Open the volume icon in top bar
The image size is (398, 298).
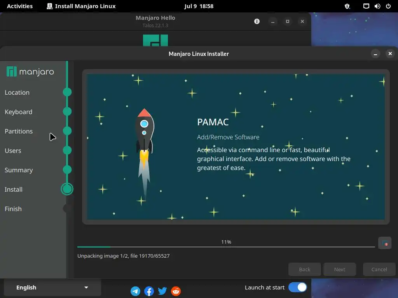tap(377, 6)
